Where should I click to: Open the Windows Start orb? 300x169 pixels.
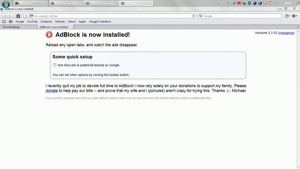point(6,4)
